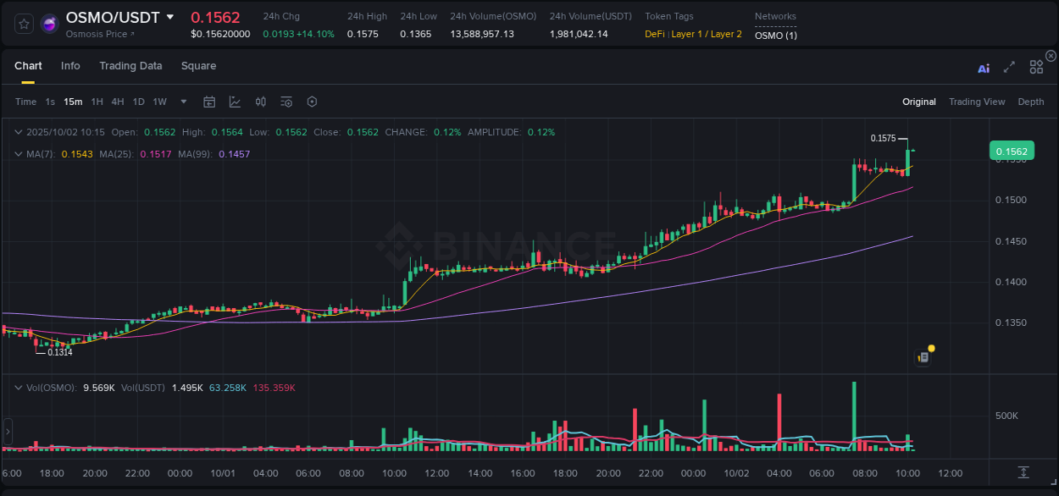Viewport: 1059px width, 496px height.
Task: Select the 1D timeframe
Action: [x=138, y=101]
